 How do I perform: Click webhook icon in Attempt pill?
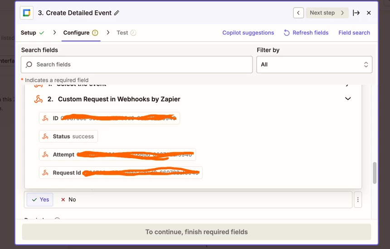pos(45,154)
